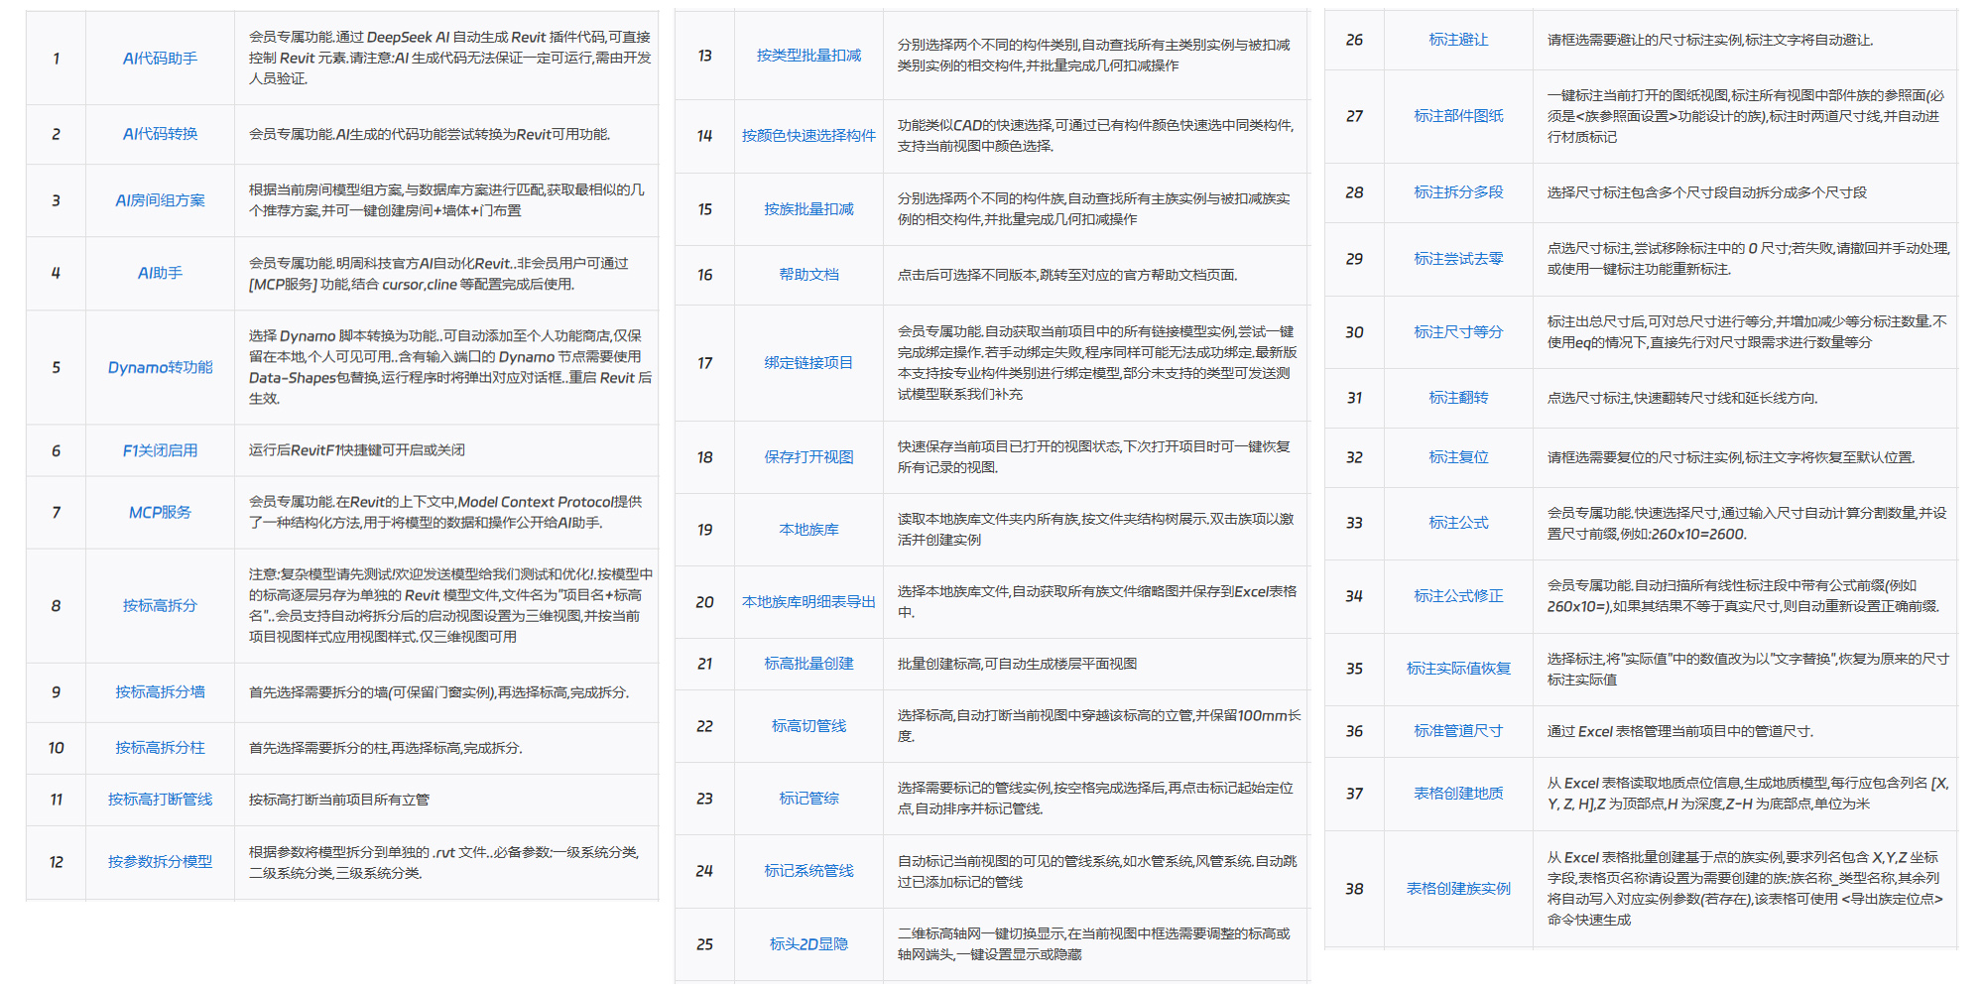Click the 绑定链接项目 link

808,362
